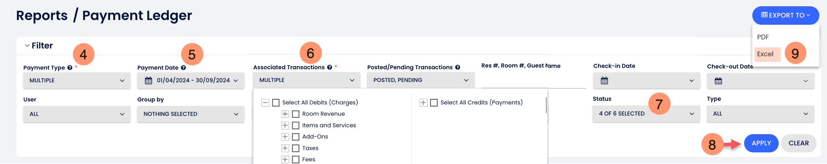Open the Payment Type dropdown
This screenshot has height=164, width=827.
click(x=77, y=81)
